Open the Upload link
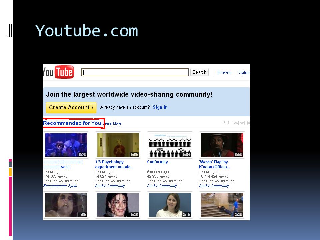This screenshot has width=320, height=240. (x=244, y=72)
